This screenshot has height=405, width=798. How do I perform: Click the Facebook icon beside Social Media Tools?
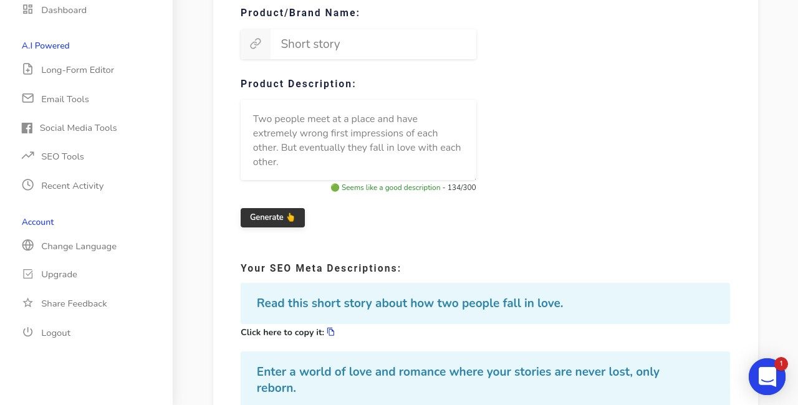click(x=27, y=128)
